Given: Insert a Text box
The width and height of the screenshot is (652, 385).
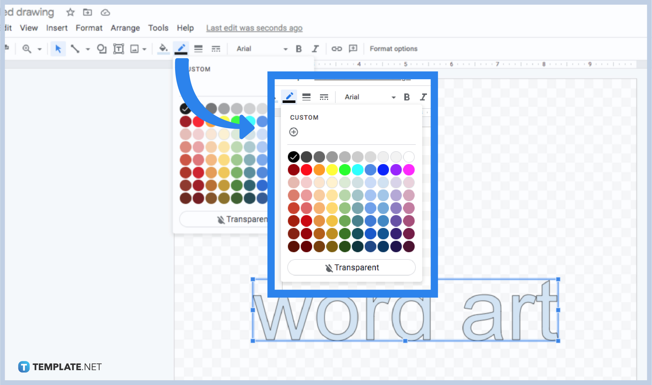Looking at the screenshot, I should click(x=118, y=49).
